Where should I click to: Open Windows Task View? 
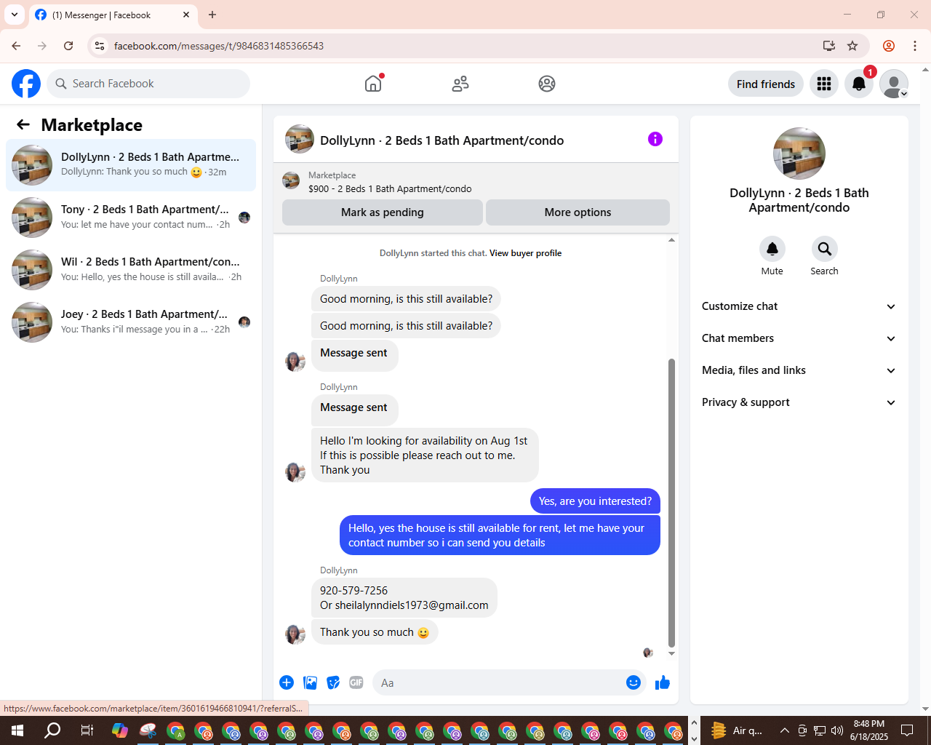[x=87, y=730]
